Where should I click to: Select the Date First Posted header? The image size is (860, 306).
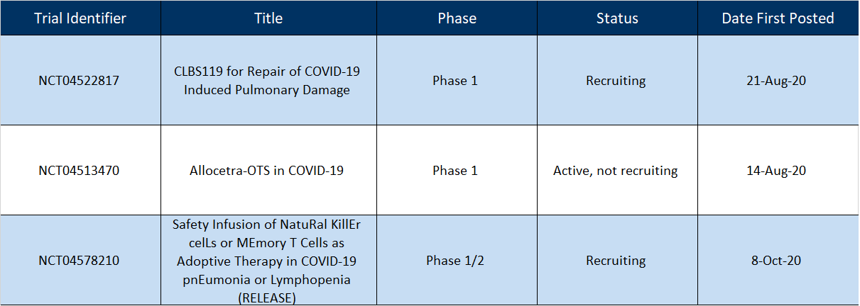(x=778, y=18)
